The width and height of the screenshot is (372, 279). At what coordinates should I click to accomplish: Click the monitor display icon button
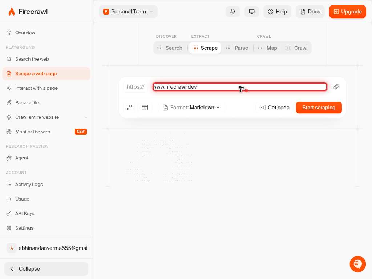point(251,12)
